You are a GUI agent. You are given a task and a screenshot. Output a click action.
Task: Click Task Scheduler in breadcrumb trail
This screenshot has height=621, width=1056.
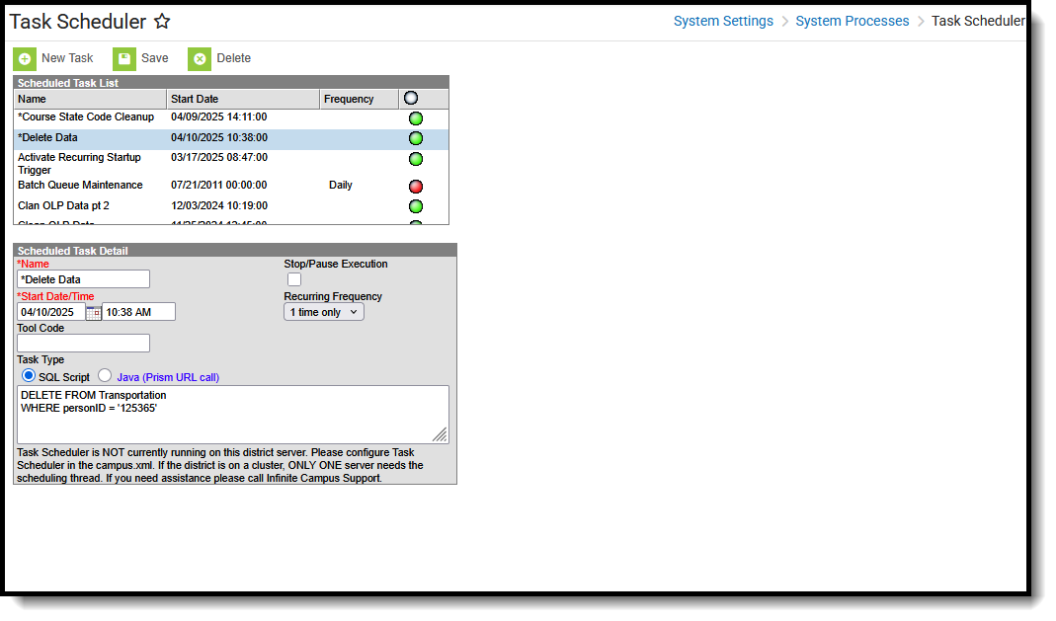pyautogui.click(x=978, y=21)
